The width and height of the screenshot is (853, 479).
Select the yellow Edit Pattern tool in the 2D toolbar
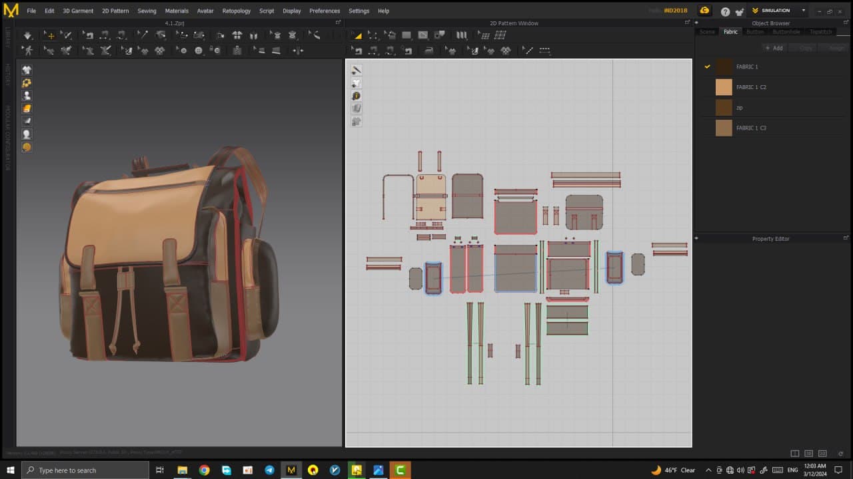357,35
